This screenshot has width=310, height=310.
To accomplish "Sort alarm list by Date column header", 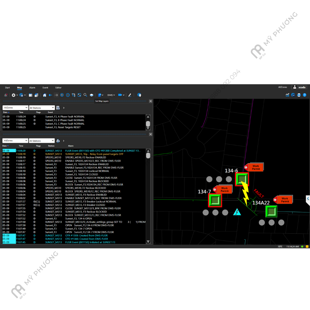I will pyautogui.click(x=5, y=146).
